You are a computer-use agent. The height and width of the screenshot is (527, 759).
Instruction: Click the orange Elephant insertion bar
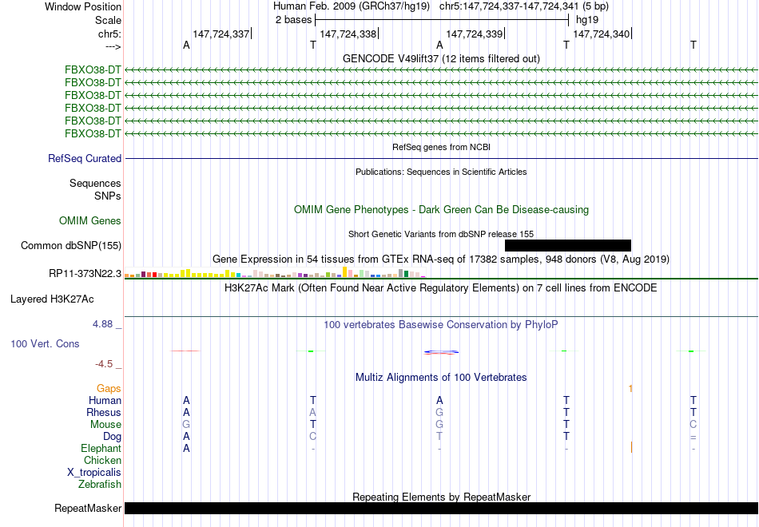tap(632, 448)
